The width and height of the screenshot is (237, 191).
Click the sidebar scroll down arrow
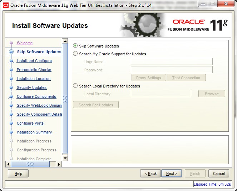[x=65, y=158]
